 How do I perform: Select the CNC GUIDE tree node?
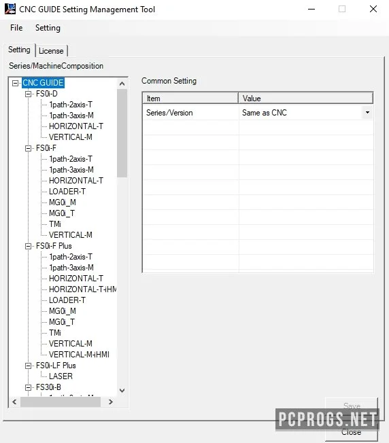[44, 83]
